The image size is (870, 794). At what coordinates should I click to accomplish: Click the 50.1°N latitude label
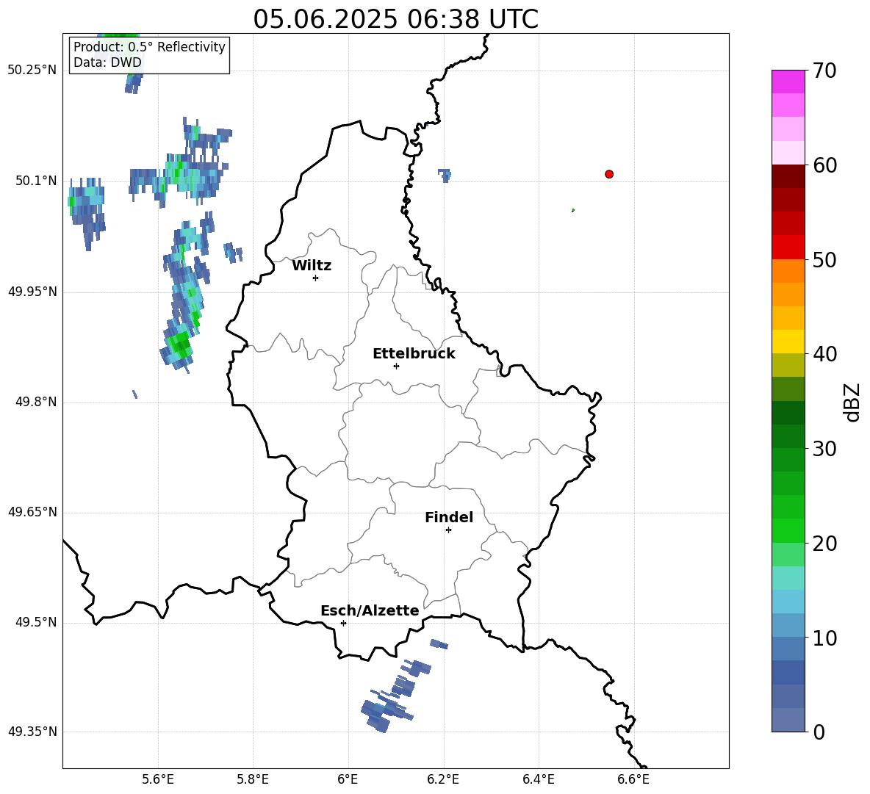point(36,181)
